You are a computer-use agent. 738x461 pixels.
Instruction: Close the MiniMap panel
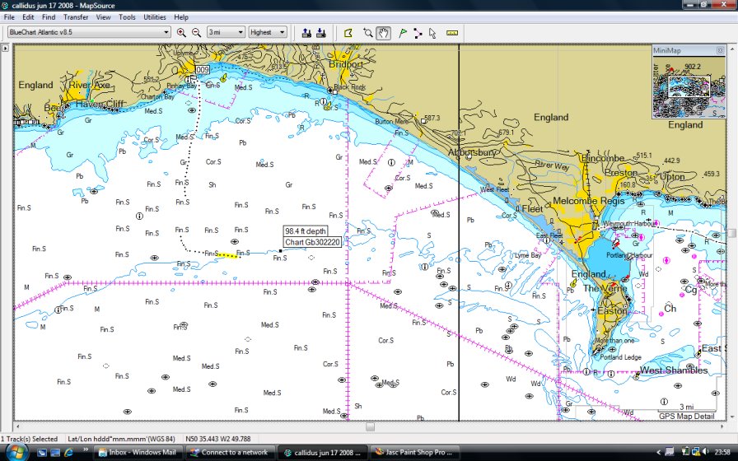tap(720, 50)
